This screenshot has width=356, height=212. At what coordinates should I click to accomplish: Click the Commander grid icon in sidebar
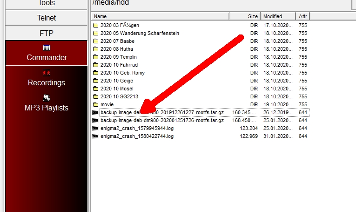[46, 48]
